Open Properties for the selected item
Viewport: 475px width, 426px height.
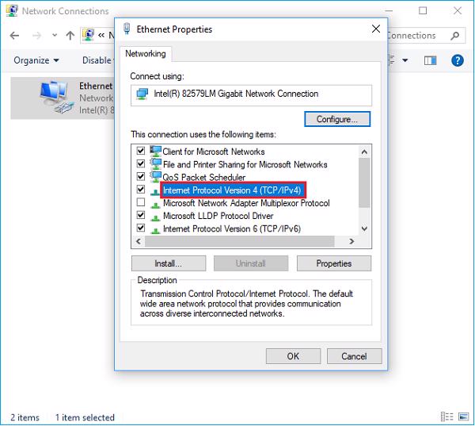tap(333, 263)
